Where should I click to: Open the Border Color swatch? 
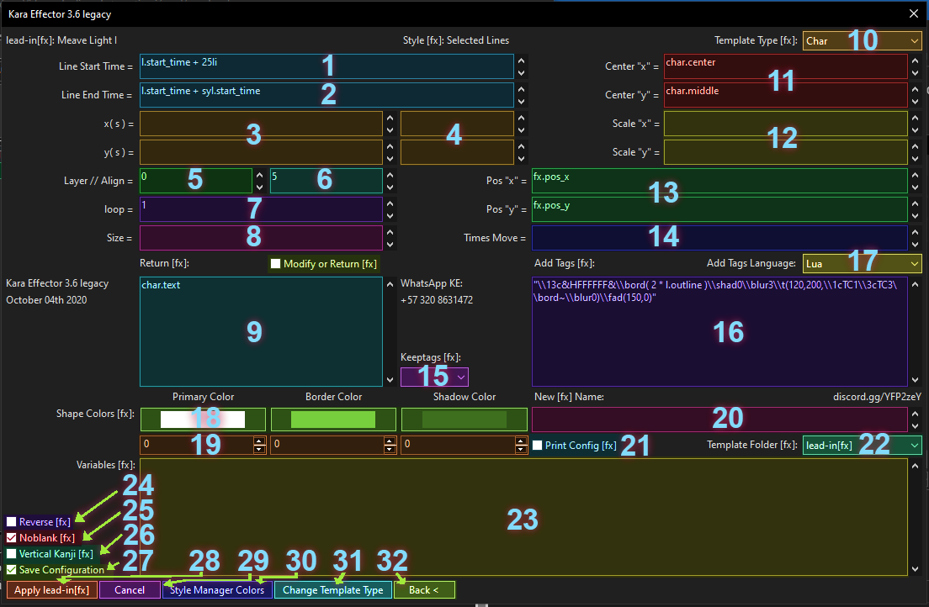pyautogui.click(x=333, y=420)
